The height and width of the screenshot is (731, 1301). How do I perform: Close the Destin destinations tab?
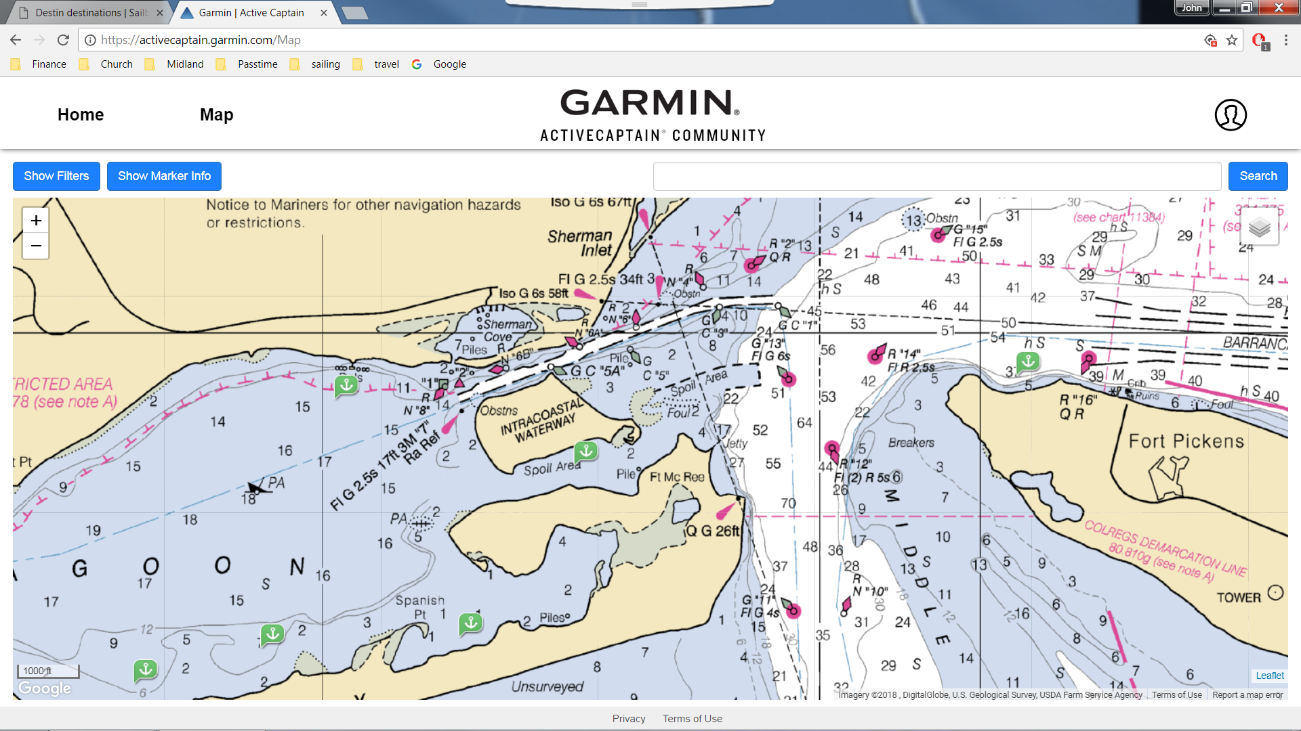click(160, 13)
